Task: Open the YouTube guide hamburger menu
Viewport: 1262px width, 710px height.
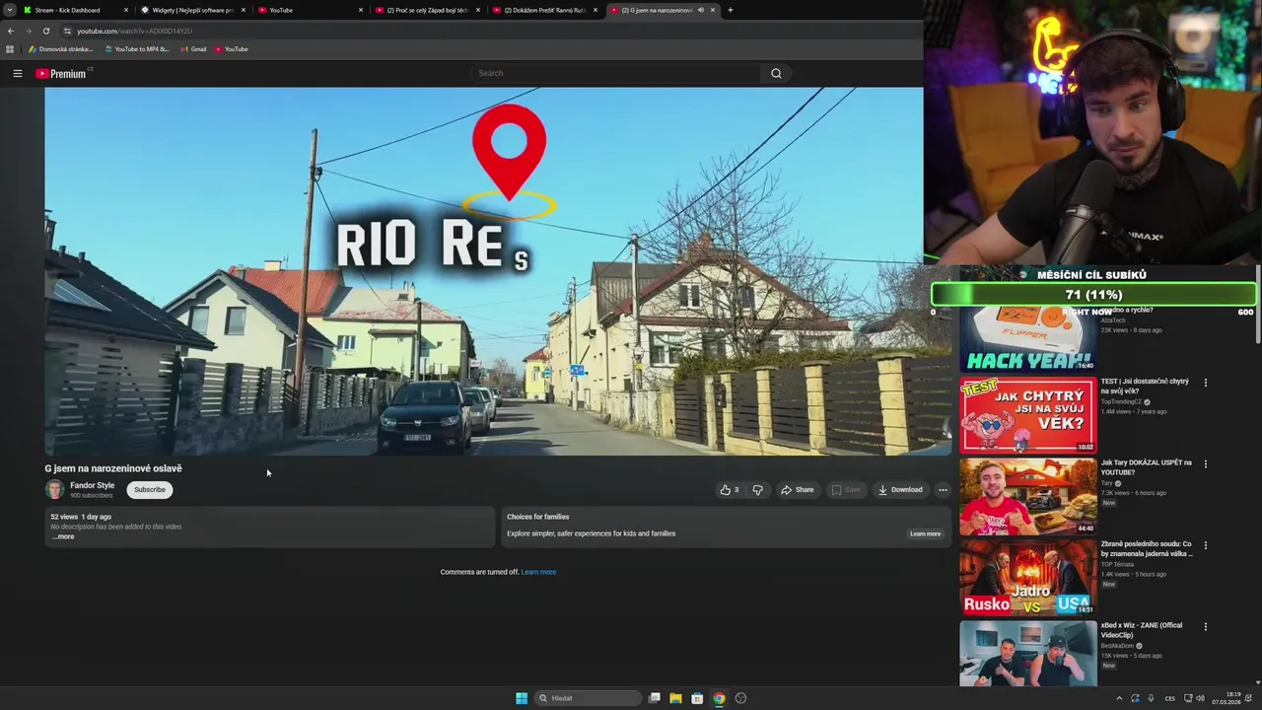Action: [17, 73]
